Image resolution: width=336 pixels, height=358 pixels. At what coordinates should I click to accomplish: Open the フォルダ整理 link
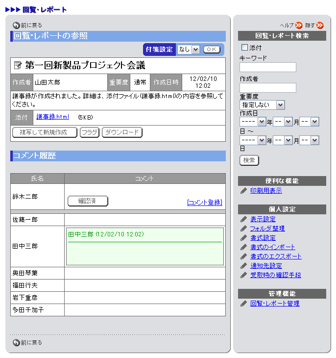click(267, 229)
